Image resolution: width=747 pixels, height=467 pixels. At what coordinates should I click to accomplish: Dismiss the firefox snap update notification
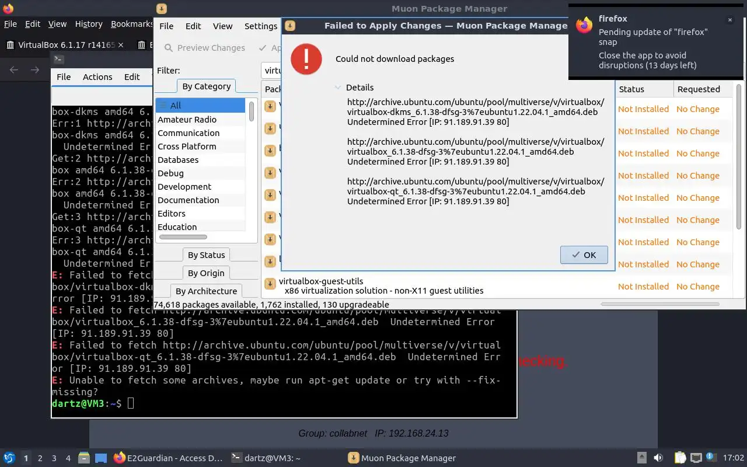pos(729,20)
